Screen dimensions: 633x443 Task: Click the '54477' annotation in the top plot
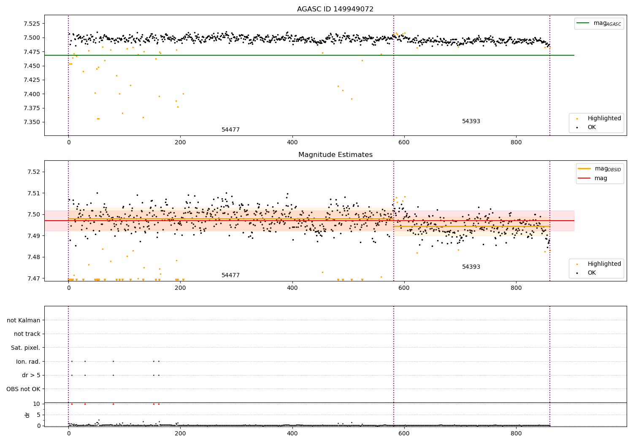230,130
